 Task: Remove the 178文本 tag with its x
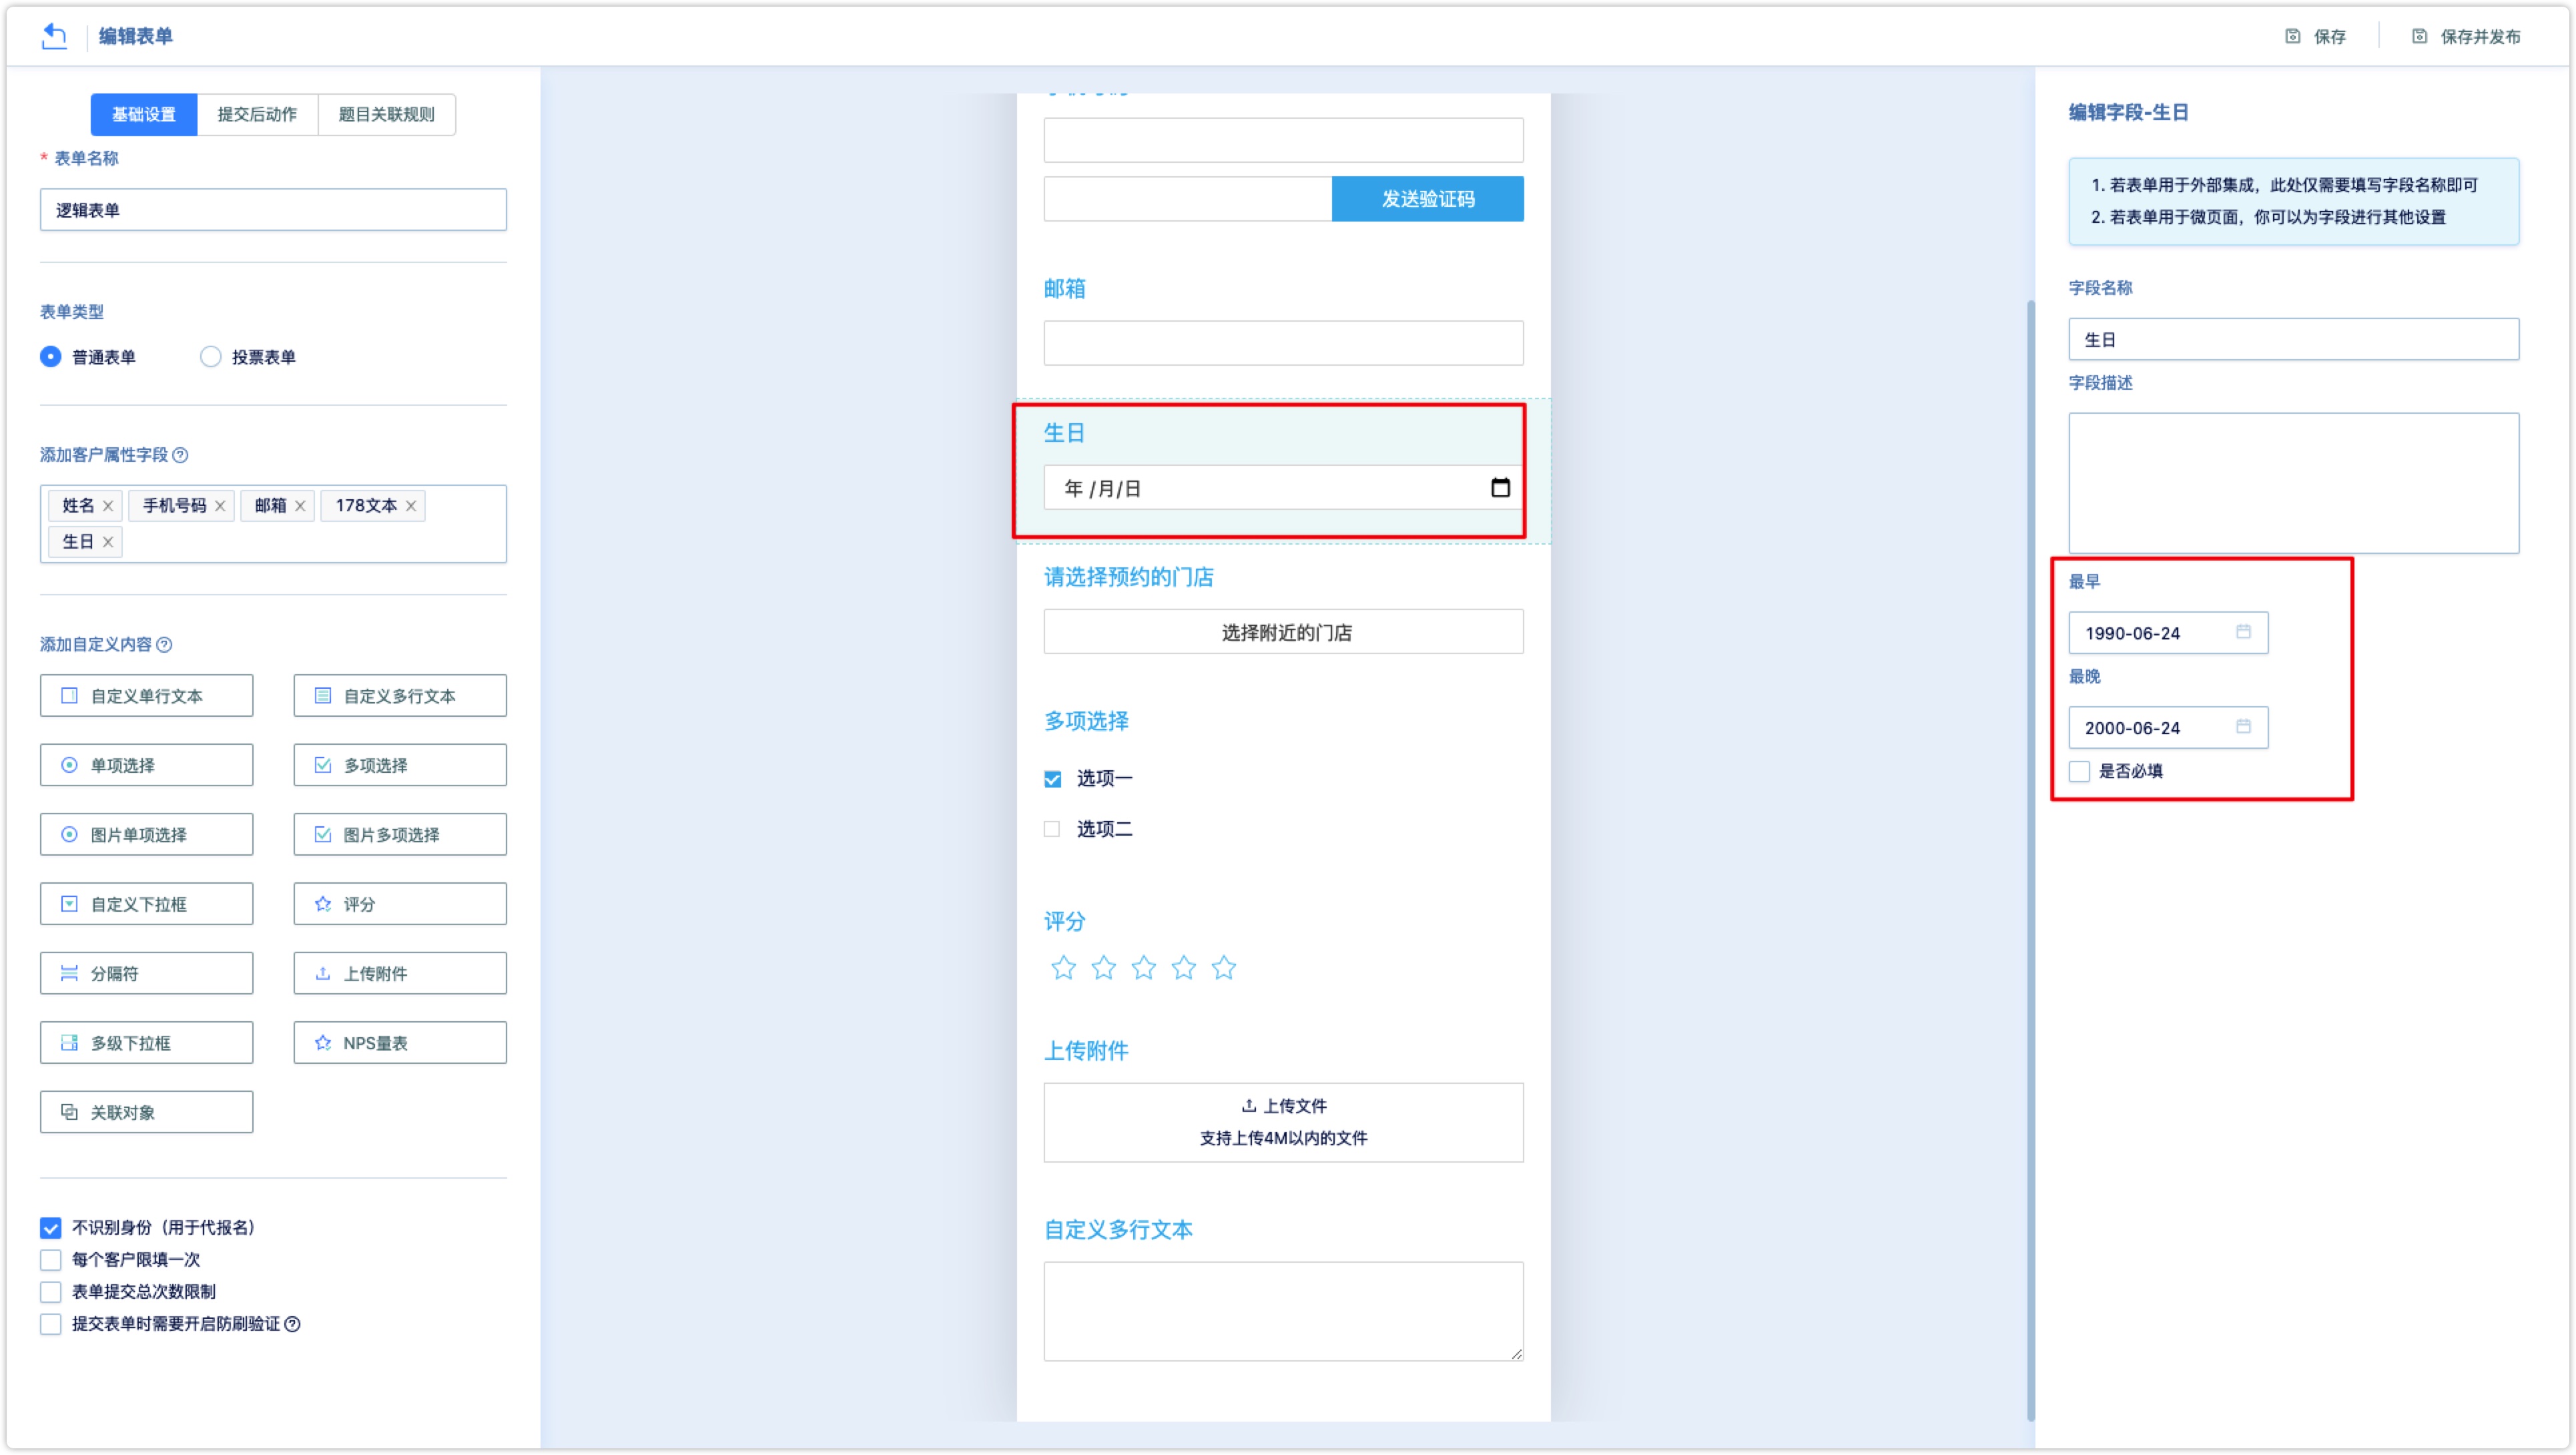pyautogui.click(x=411, y=505)
